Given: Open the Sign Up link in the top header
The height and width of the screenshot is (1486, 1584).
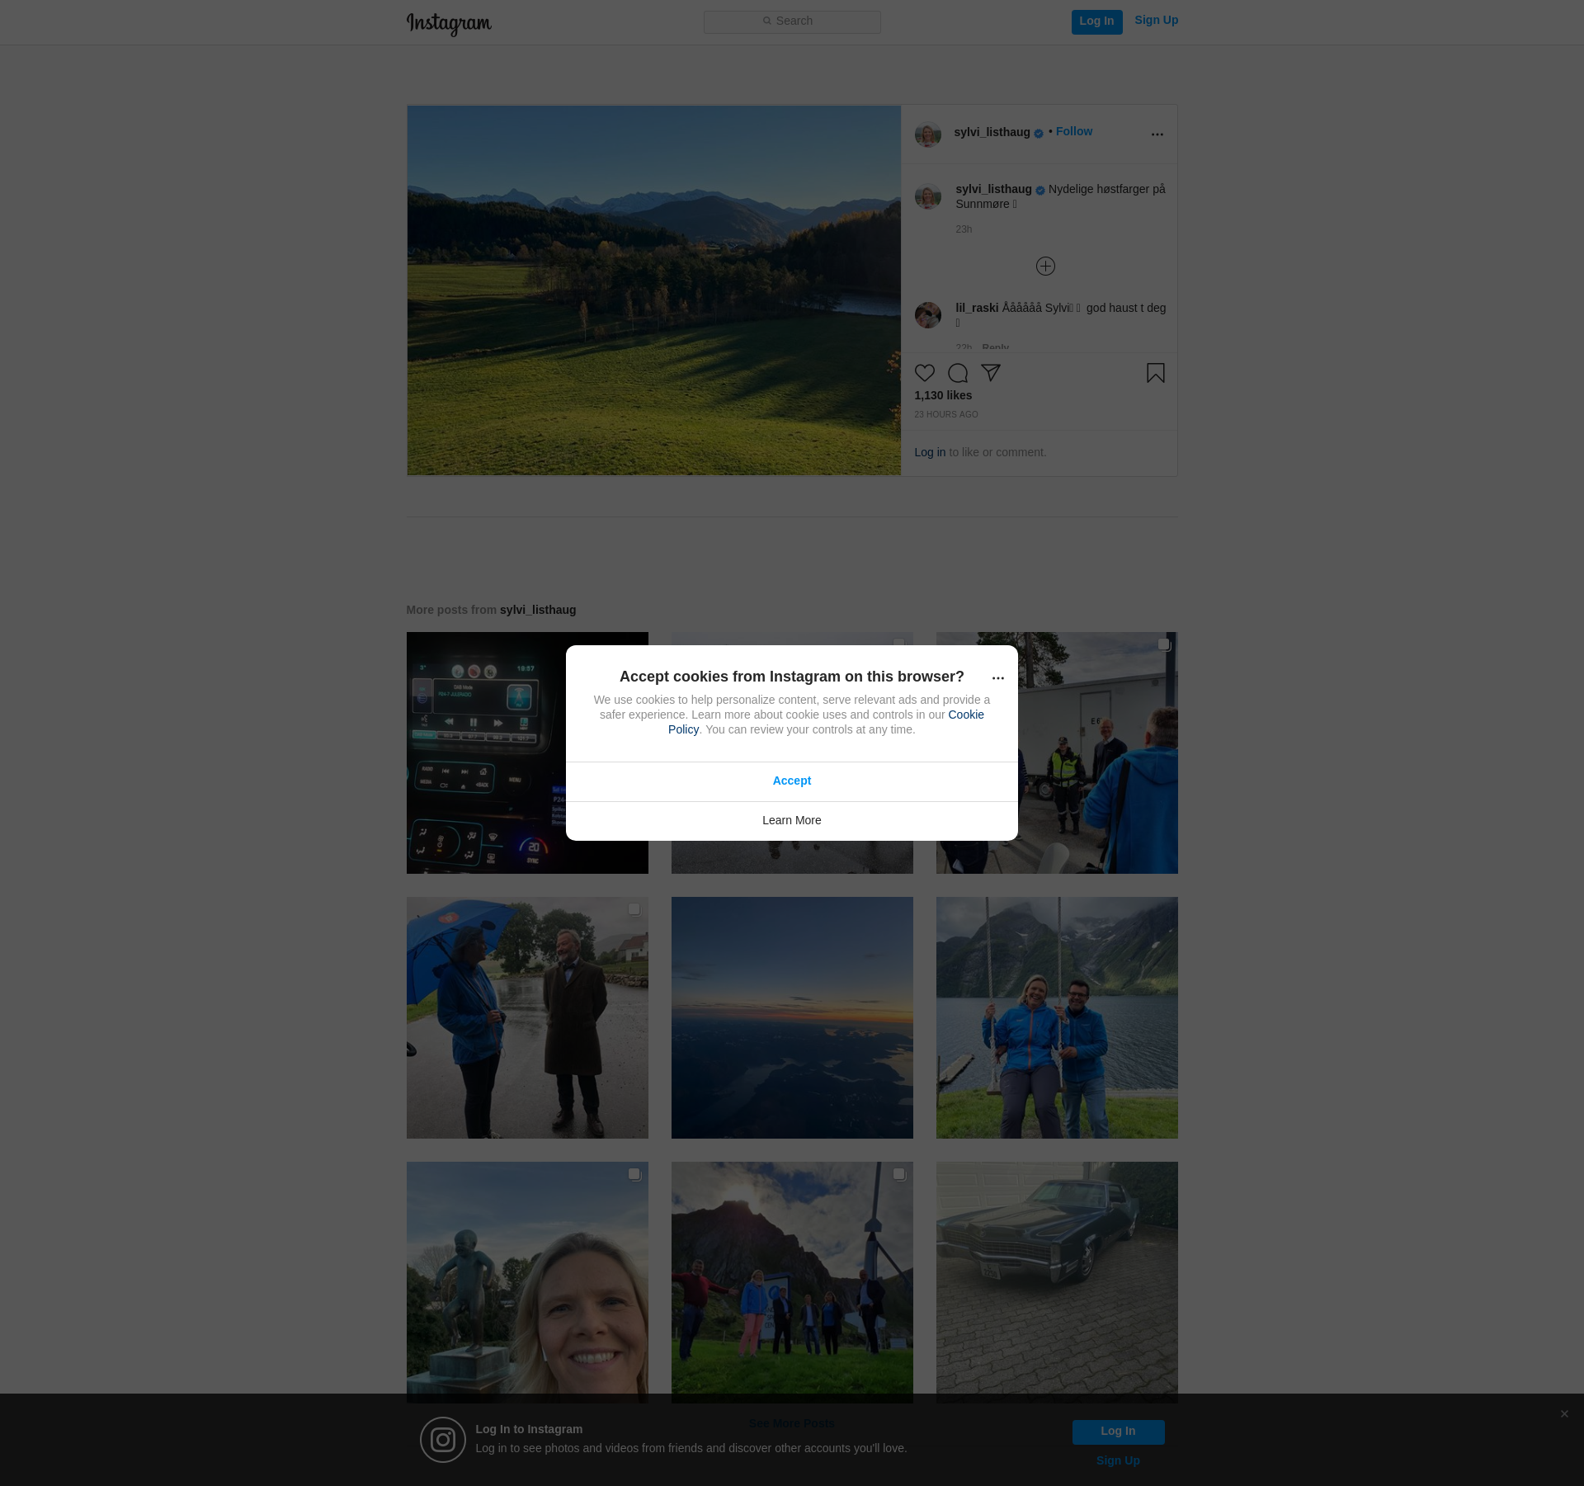Looking at the screenshot, I should 1156,21.
